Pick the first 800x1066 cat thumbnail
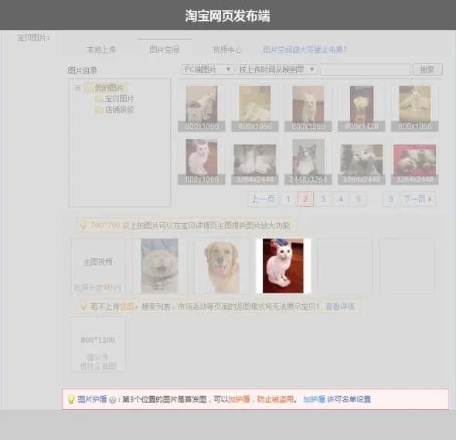 [x=202, y=108]
